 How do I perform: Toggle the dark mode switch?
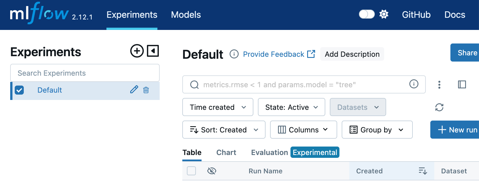[x=367, y=14]
